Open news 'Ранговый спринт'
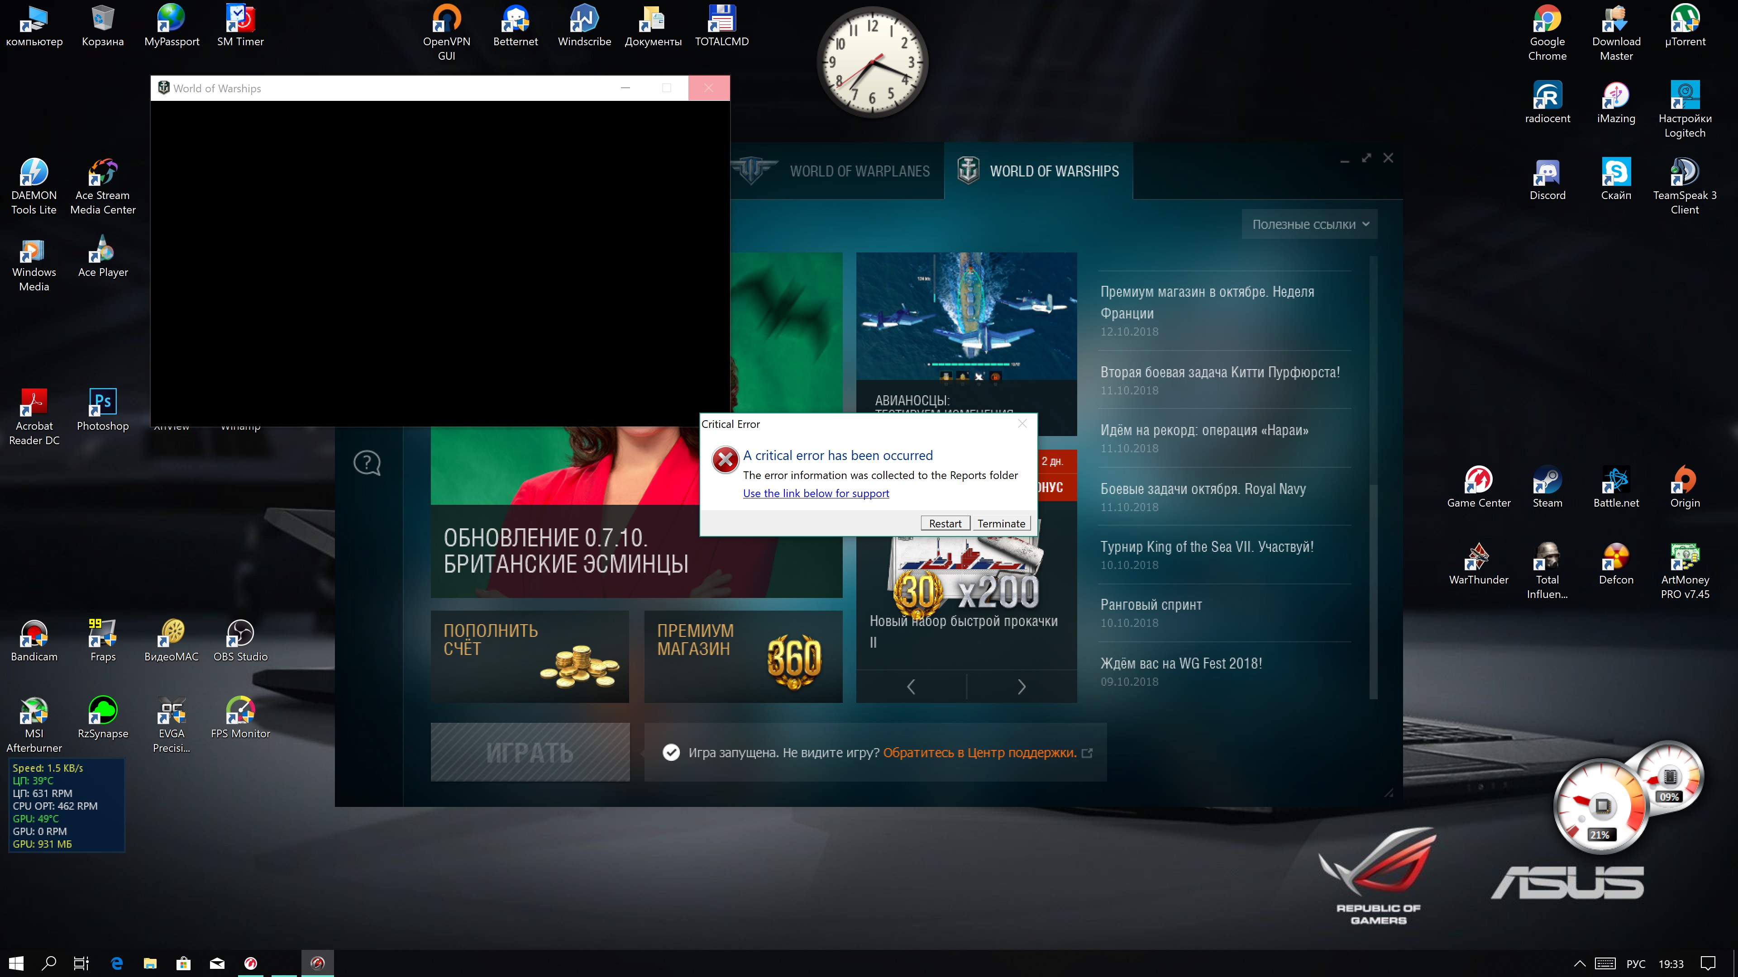Screen dimensions: 1738x977 click(x=1225, y=613)
